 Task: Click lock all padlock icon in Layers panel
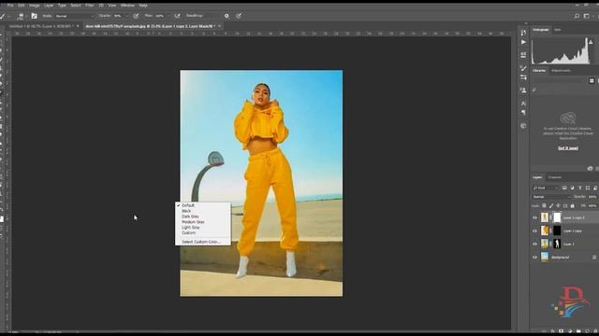[572, 205]
